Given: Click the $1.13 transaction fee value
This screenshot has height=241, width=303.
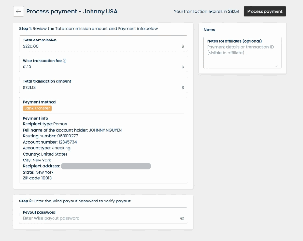Looking at the screenshot, I should [28, 67].
